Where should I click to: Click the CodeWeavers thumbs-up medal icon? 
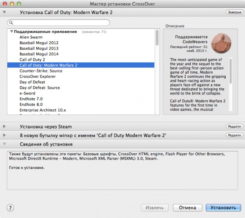coord(221,43)
